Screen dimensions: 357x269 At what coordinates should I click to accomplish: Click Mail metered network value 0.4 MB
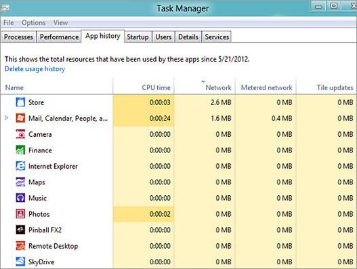tap(282, 118)
